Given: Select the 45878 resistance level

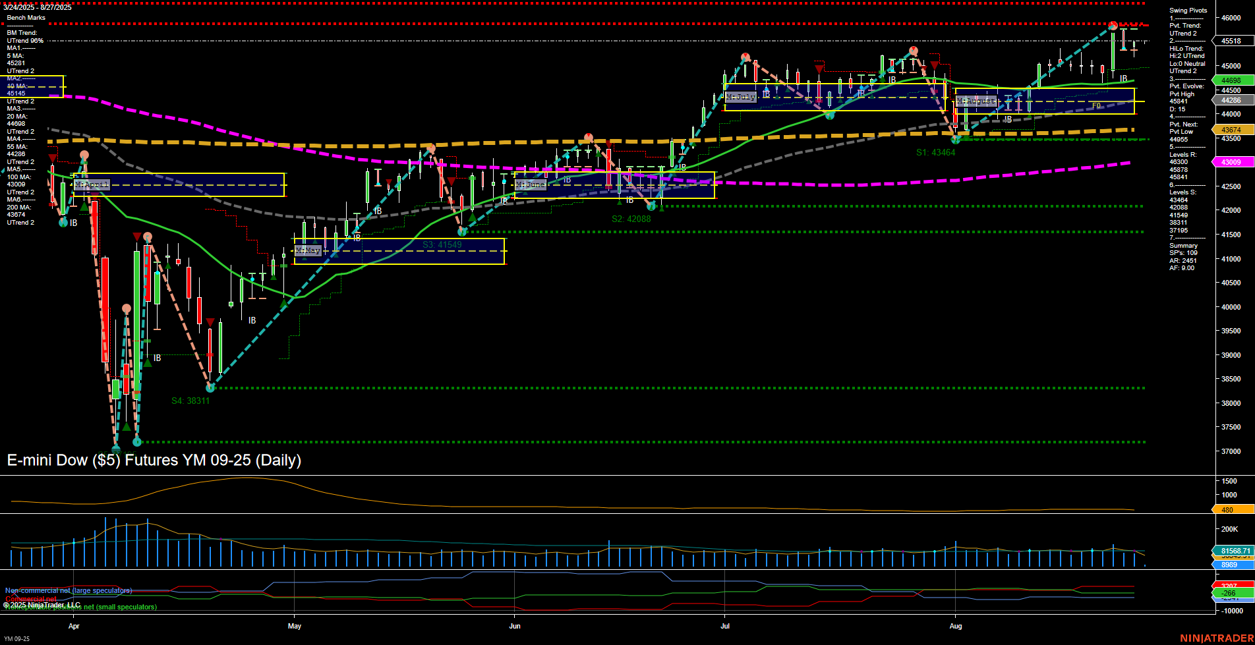Looking at the screenshot, I should [1179, 170].
